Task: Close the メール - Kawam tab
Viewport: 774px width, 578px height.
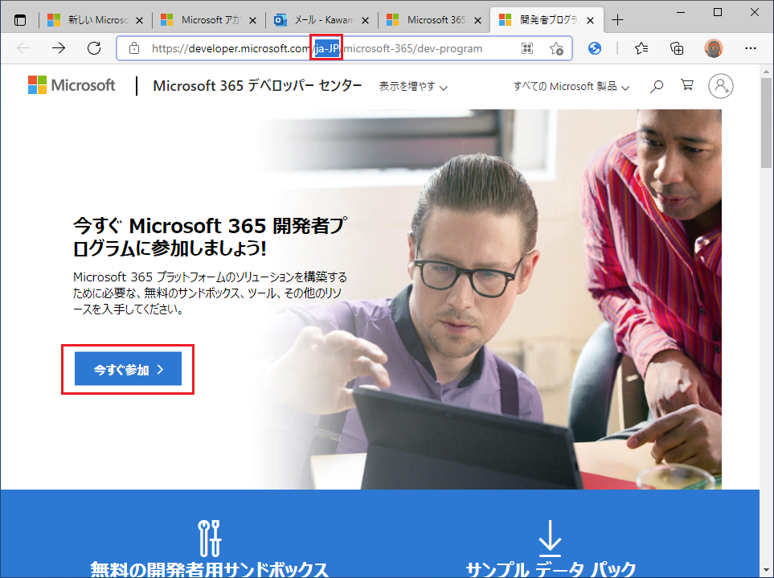Action: (x=365, y=21)
